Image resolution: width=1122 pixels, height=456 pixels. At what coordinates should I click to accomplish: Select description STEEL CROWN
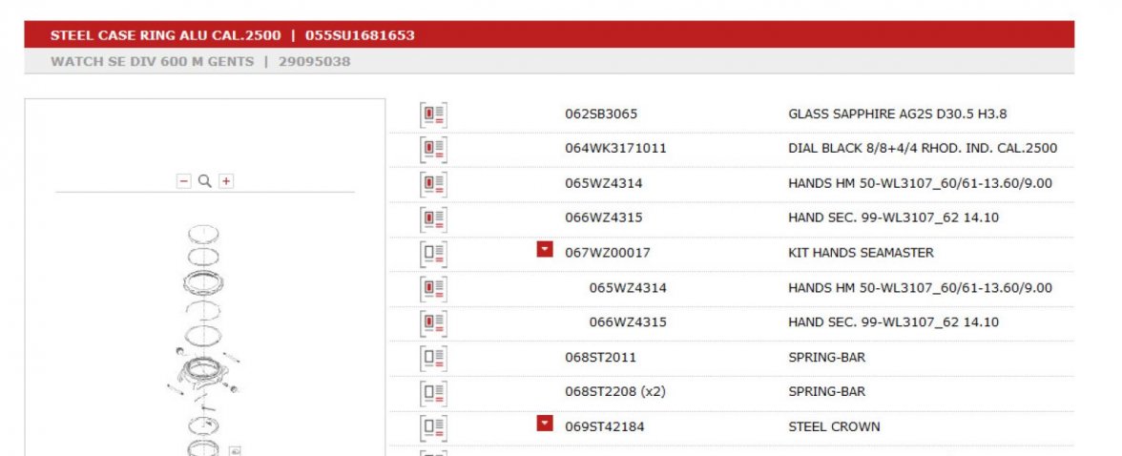(834, 426)
